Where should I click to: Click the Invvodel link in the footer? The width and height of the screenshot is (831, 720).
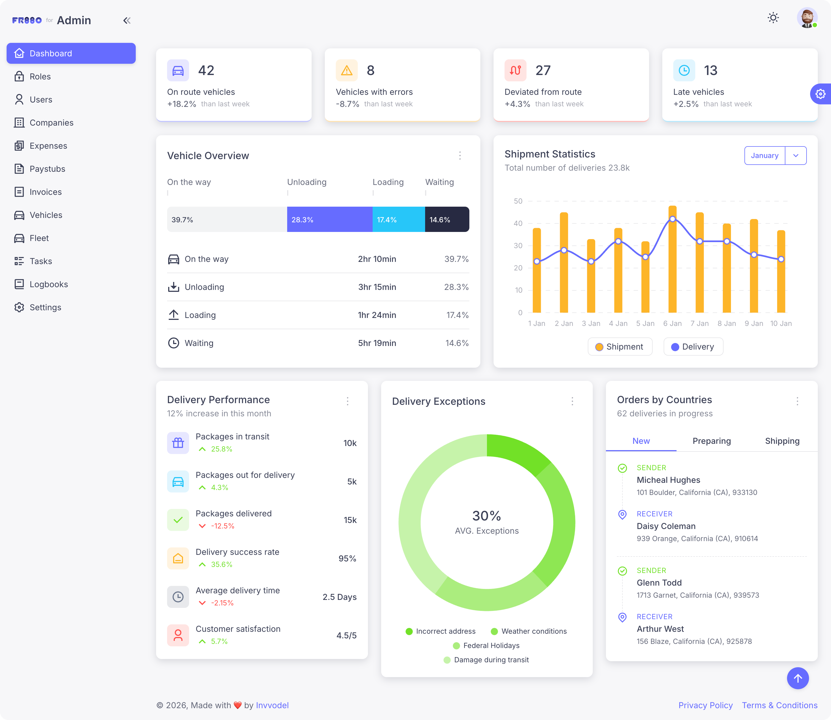click(272, 705)
